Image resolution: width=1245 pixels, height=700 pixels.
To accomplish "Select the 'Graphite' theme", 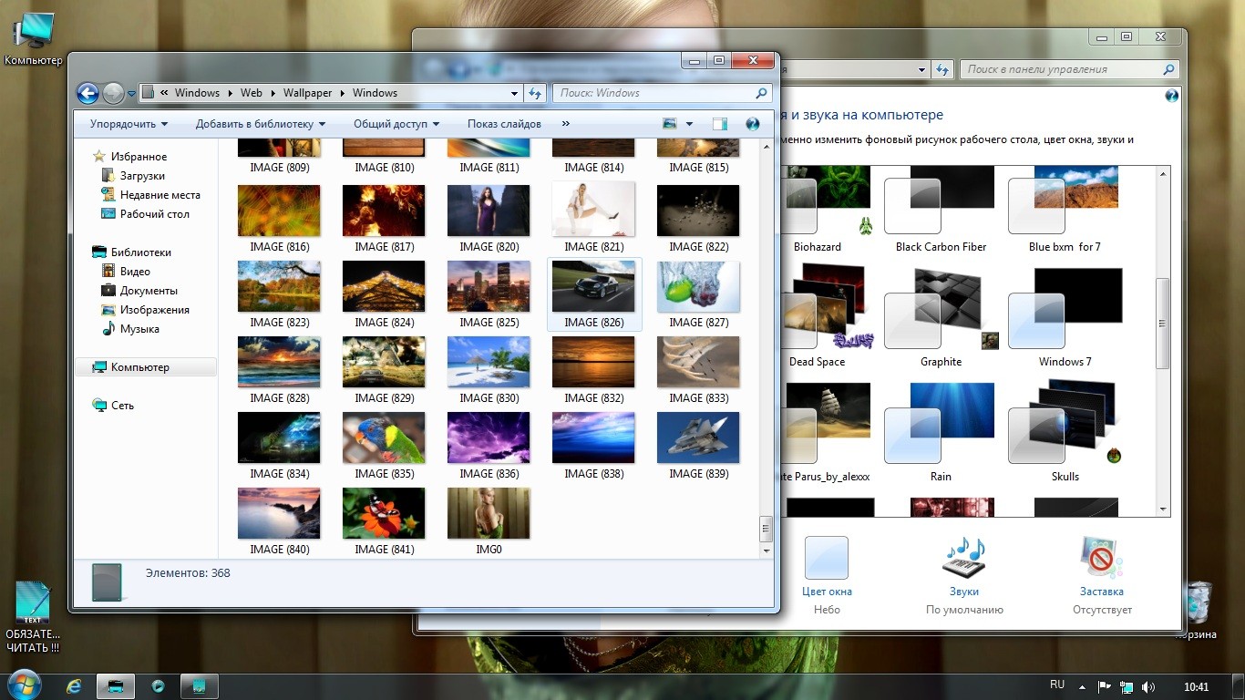I will point(941,317).
